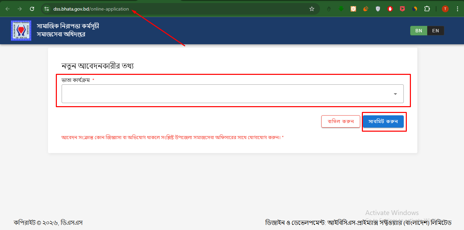
Task: Switch language to EN
Action: (435, 30)
